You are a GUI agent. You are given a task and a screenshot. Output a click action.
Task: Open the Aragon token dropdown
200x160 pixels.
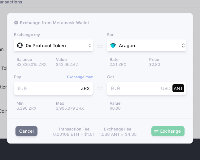pyautogui.click(x=146, y=45)
